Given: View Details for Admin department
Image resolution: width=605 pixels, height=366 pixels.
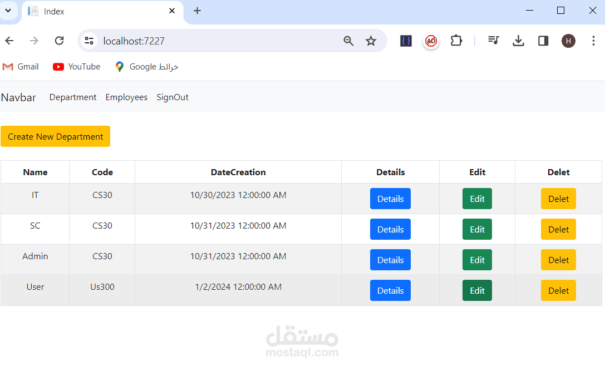Looking at the screenshot, I should pyautogui.click(x=391, y=260).
